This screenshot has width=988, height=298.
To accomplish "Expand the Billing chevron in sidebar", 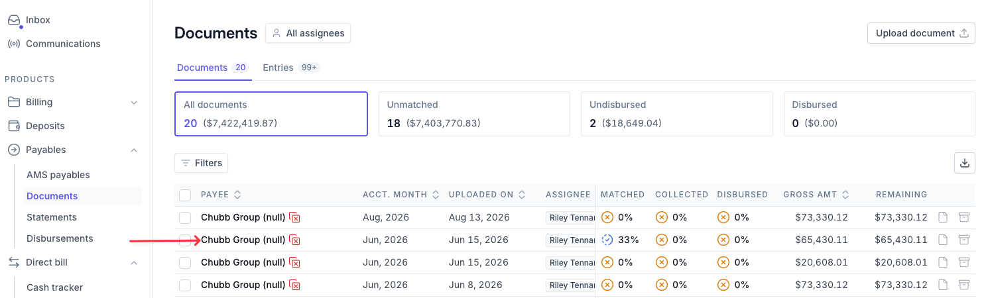I will point(134,102).
